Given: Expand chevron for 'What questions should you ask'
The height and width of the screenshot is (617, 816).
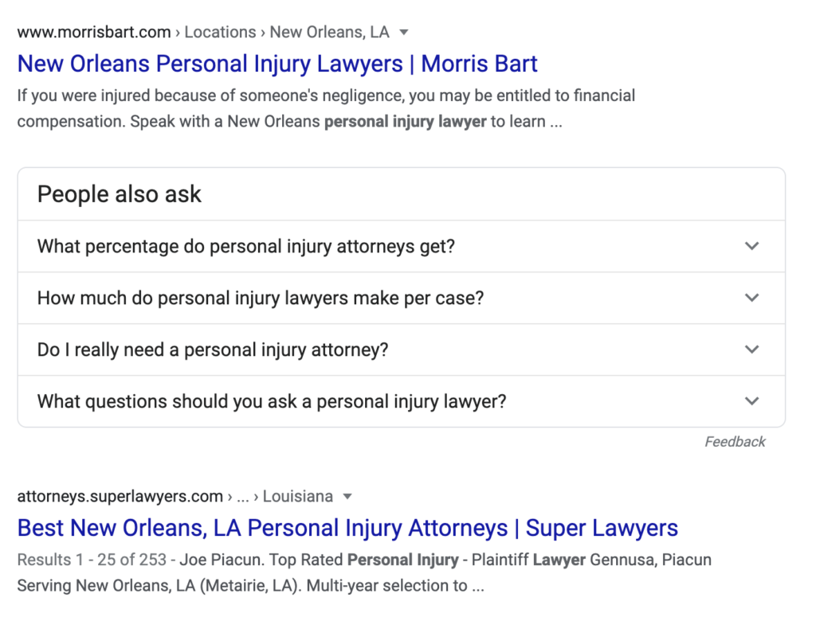Looking at the screenshot, I should pos(751,401).
